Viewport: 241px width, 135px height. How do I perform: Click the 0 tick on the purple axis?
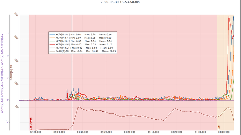click(x=8, y=100)
